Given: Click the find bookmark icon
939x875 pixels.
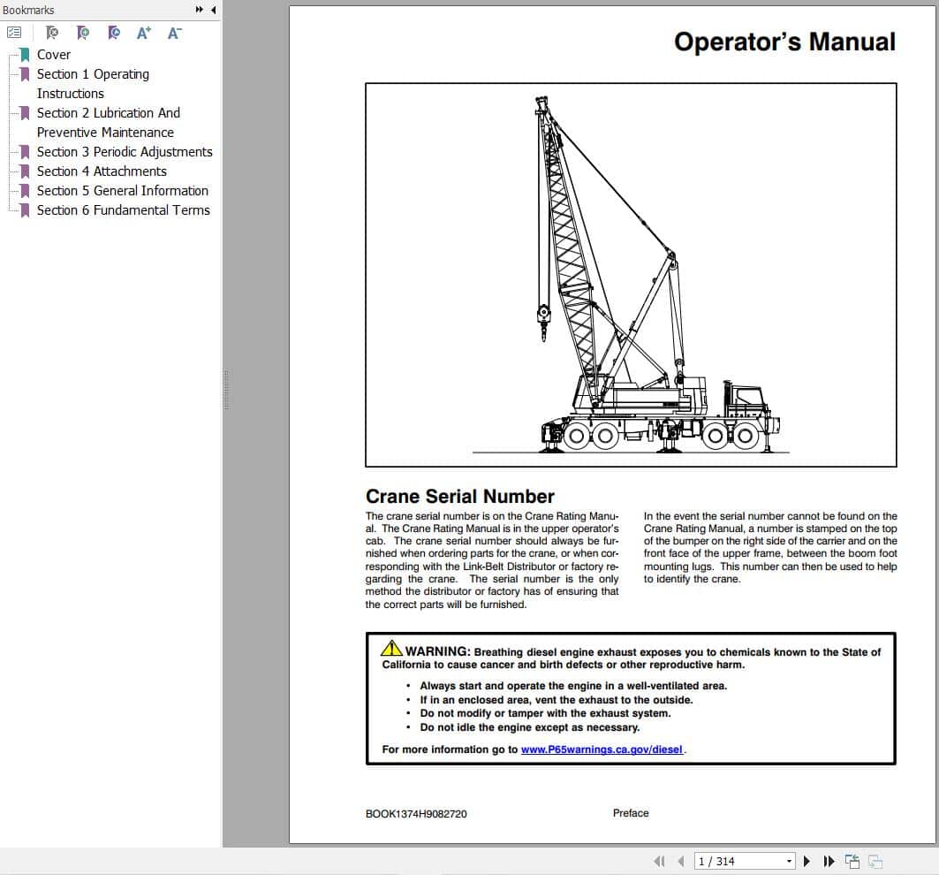Looking at the screenshot, I should click(113, 32).
